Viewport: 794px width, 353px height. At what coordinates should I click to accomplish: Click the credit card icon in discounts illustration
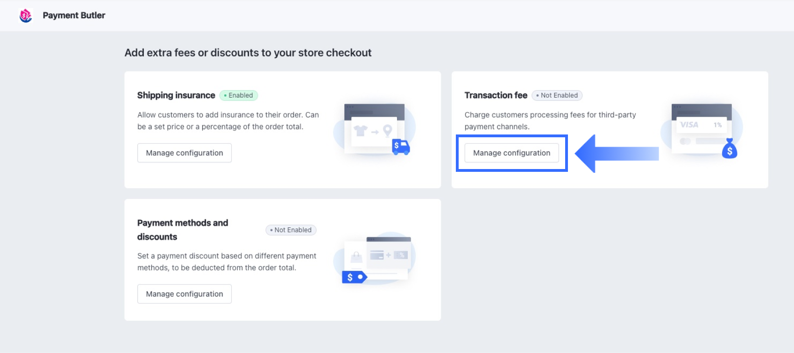[376, 255]
